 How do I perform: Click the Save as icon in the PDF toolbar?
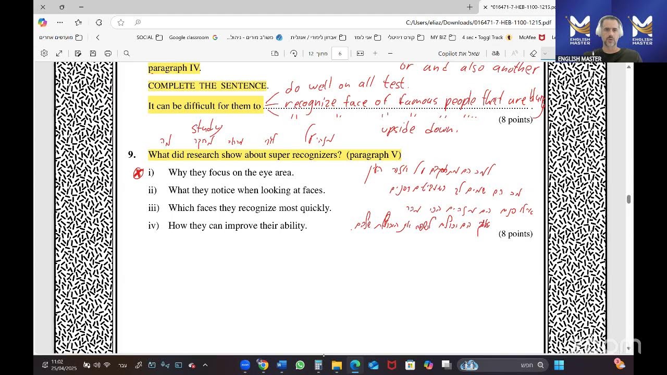tap(78, 53)
